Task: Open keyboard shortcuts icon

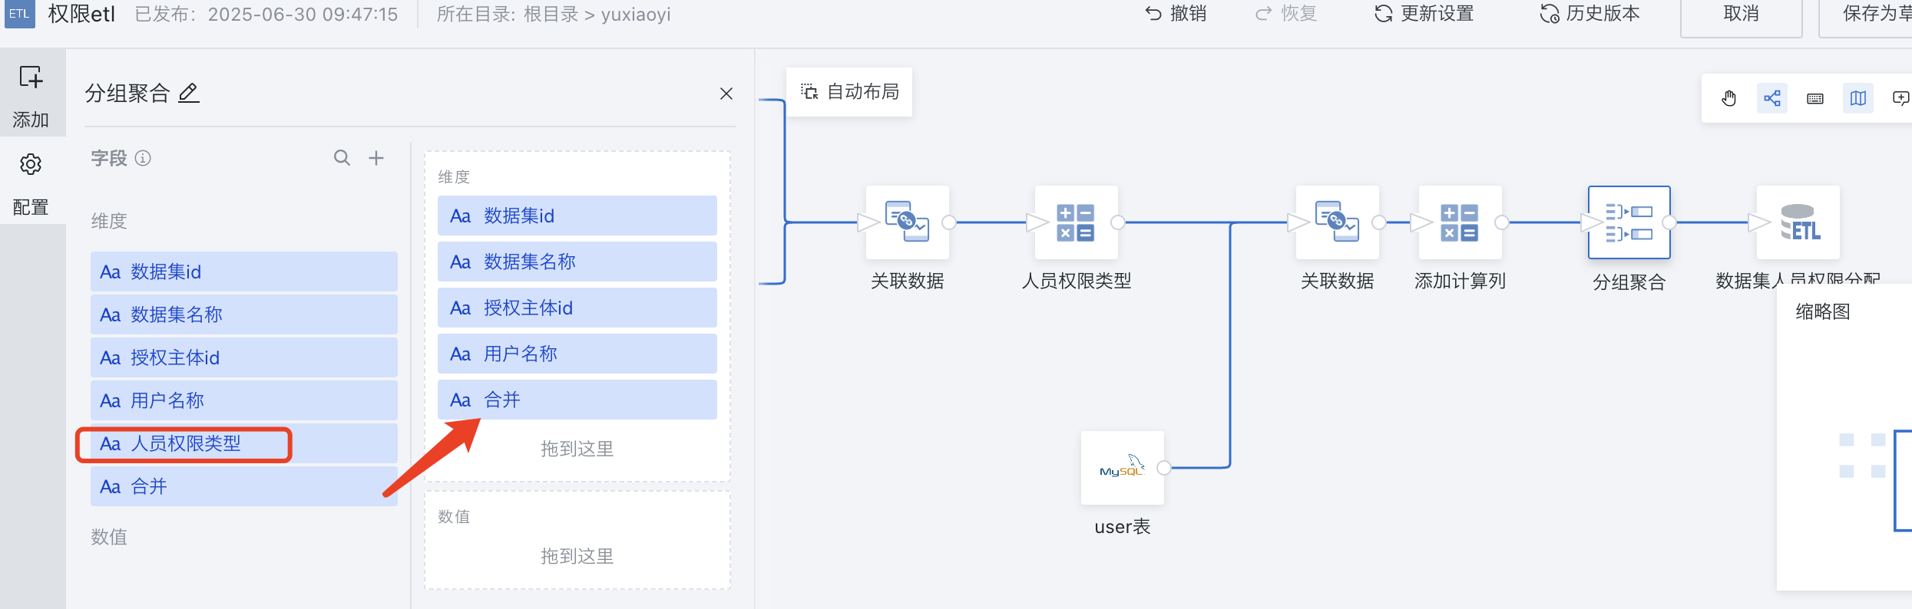Action: (1814, 98)
